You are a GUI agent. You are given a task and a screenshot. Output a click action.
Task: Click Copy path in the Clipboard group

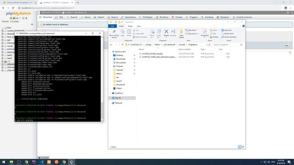click(x=138, y=33)
